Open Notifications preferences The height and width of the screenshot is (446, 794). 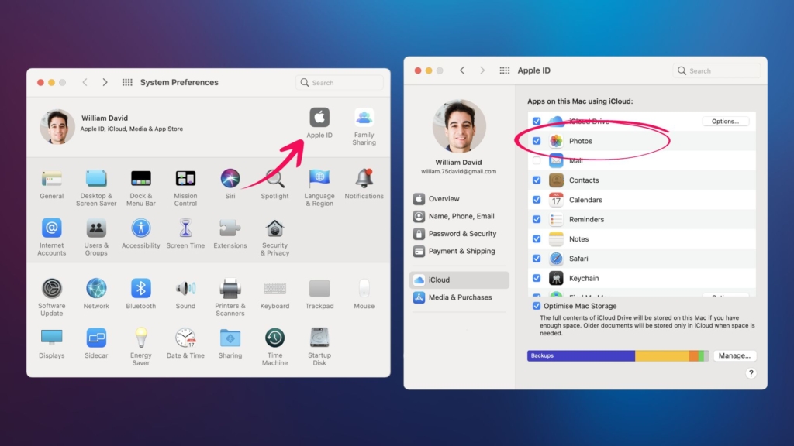tap(364, 184)
